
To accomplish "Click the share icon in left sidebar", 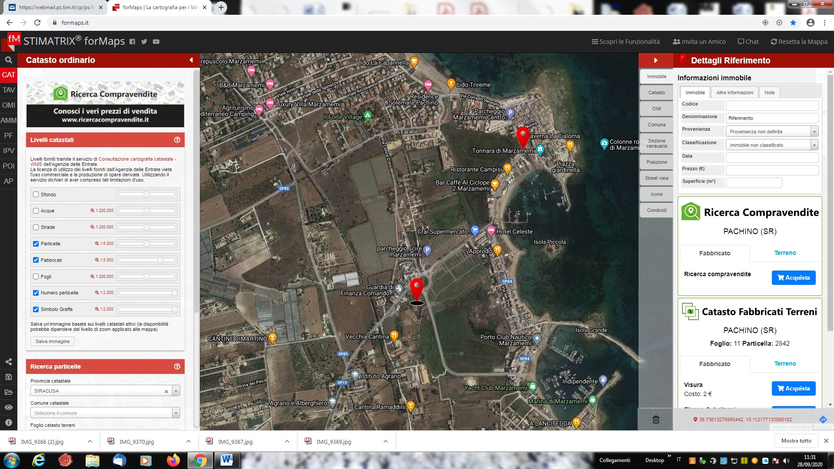I will 8,362.
